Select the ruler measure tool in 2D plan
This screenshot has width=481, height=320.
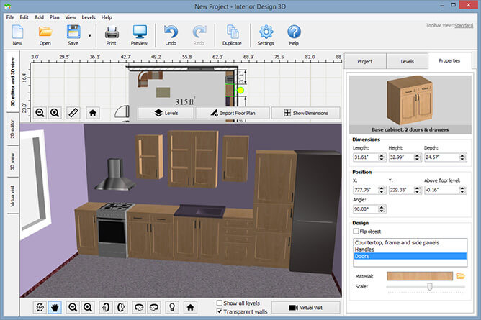point(73,113)
